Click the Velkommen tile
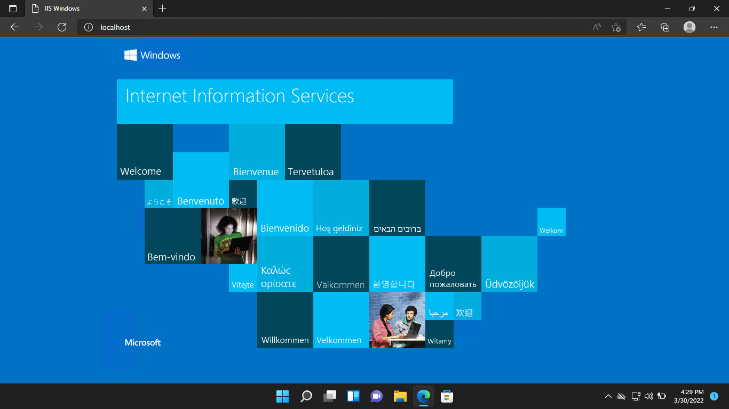This screenshot has height=409, width=729. pyautogui.click(x=341, y=320)
